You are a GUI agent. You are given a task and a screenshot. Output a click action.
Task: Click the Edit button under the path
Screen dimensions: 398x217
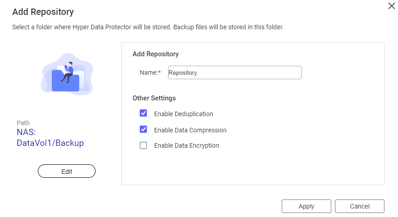click(x=67, y=171)
